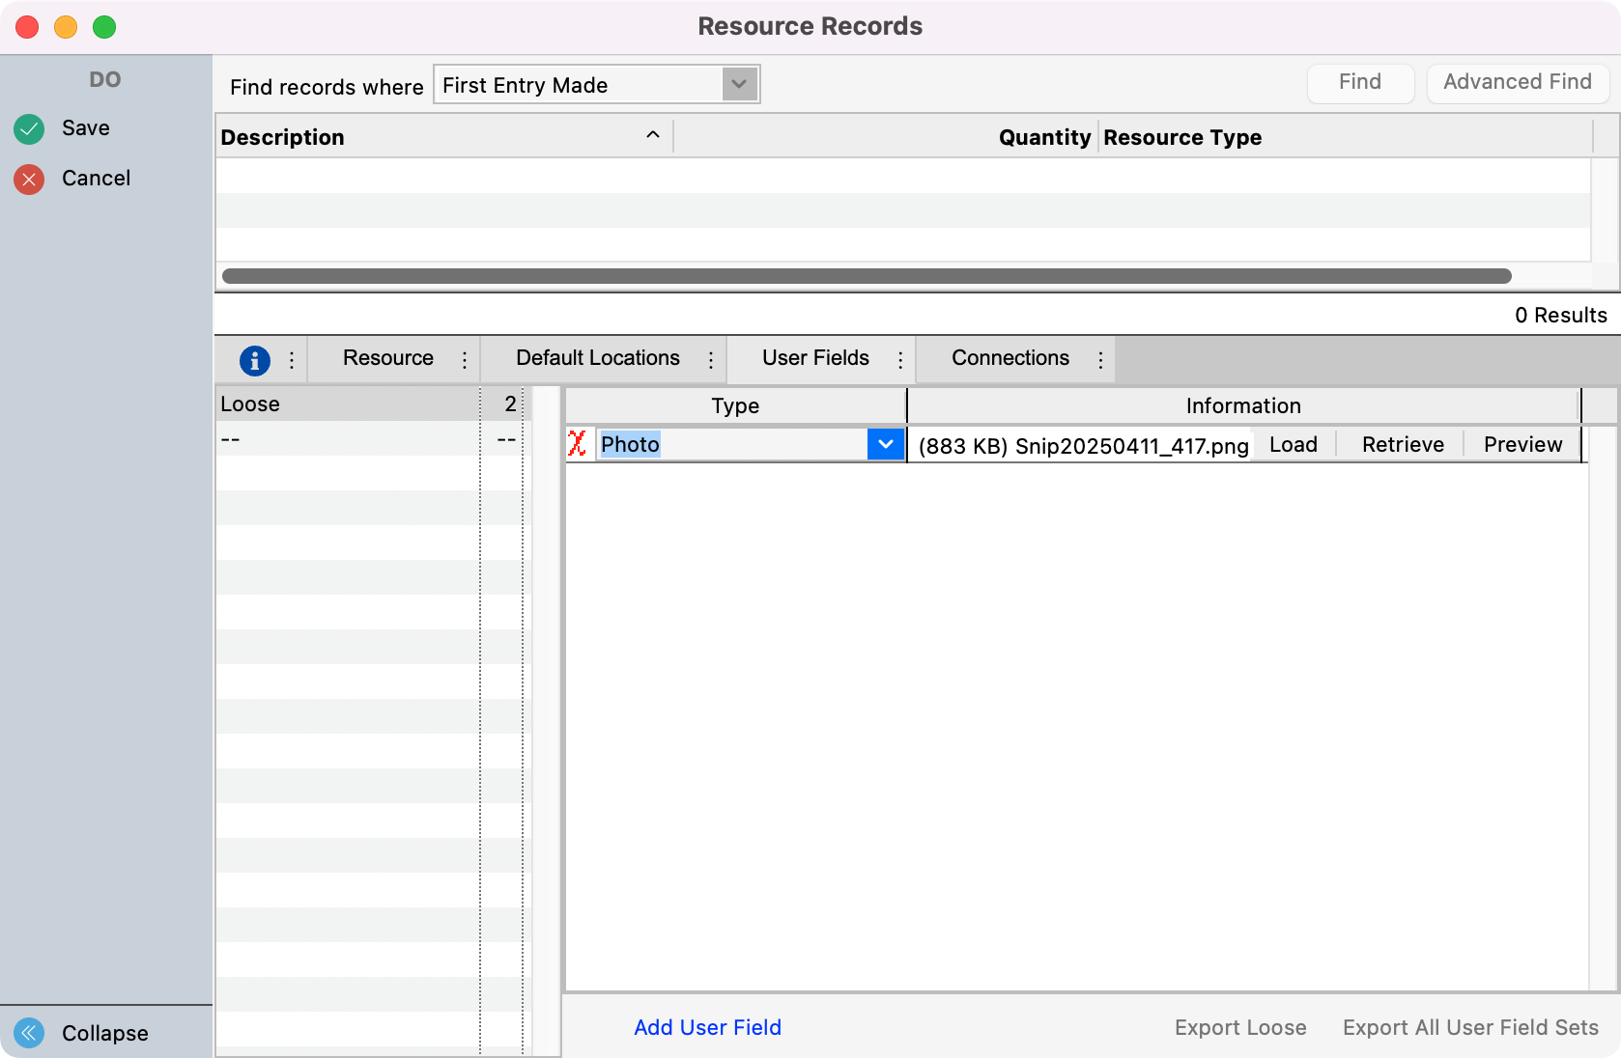Click the blue Collapse arrows icon
This screenshot has width=1621, height=1058.
coord(29,1033)
